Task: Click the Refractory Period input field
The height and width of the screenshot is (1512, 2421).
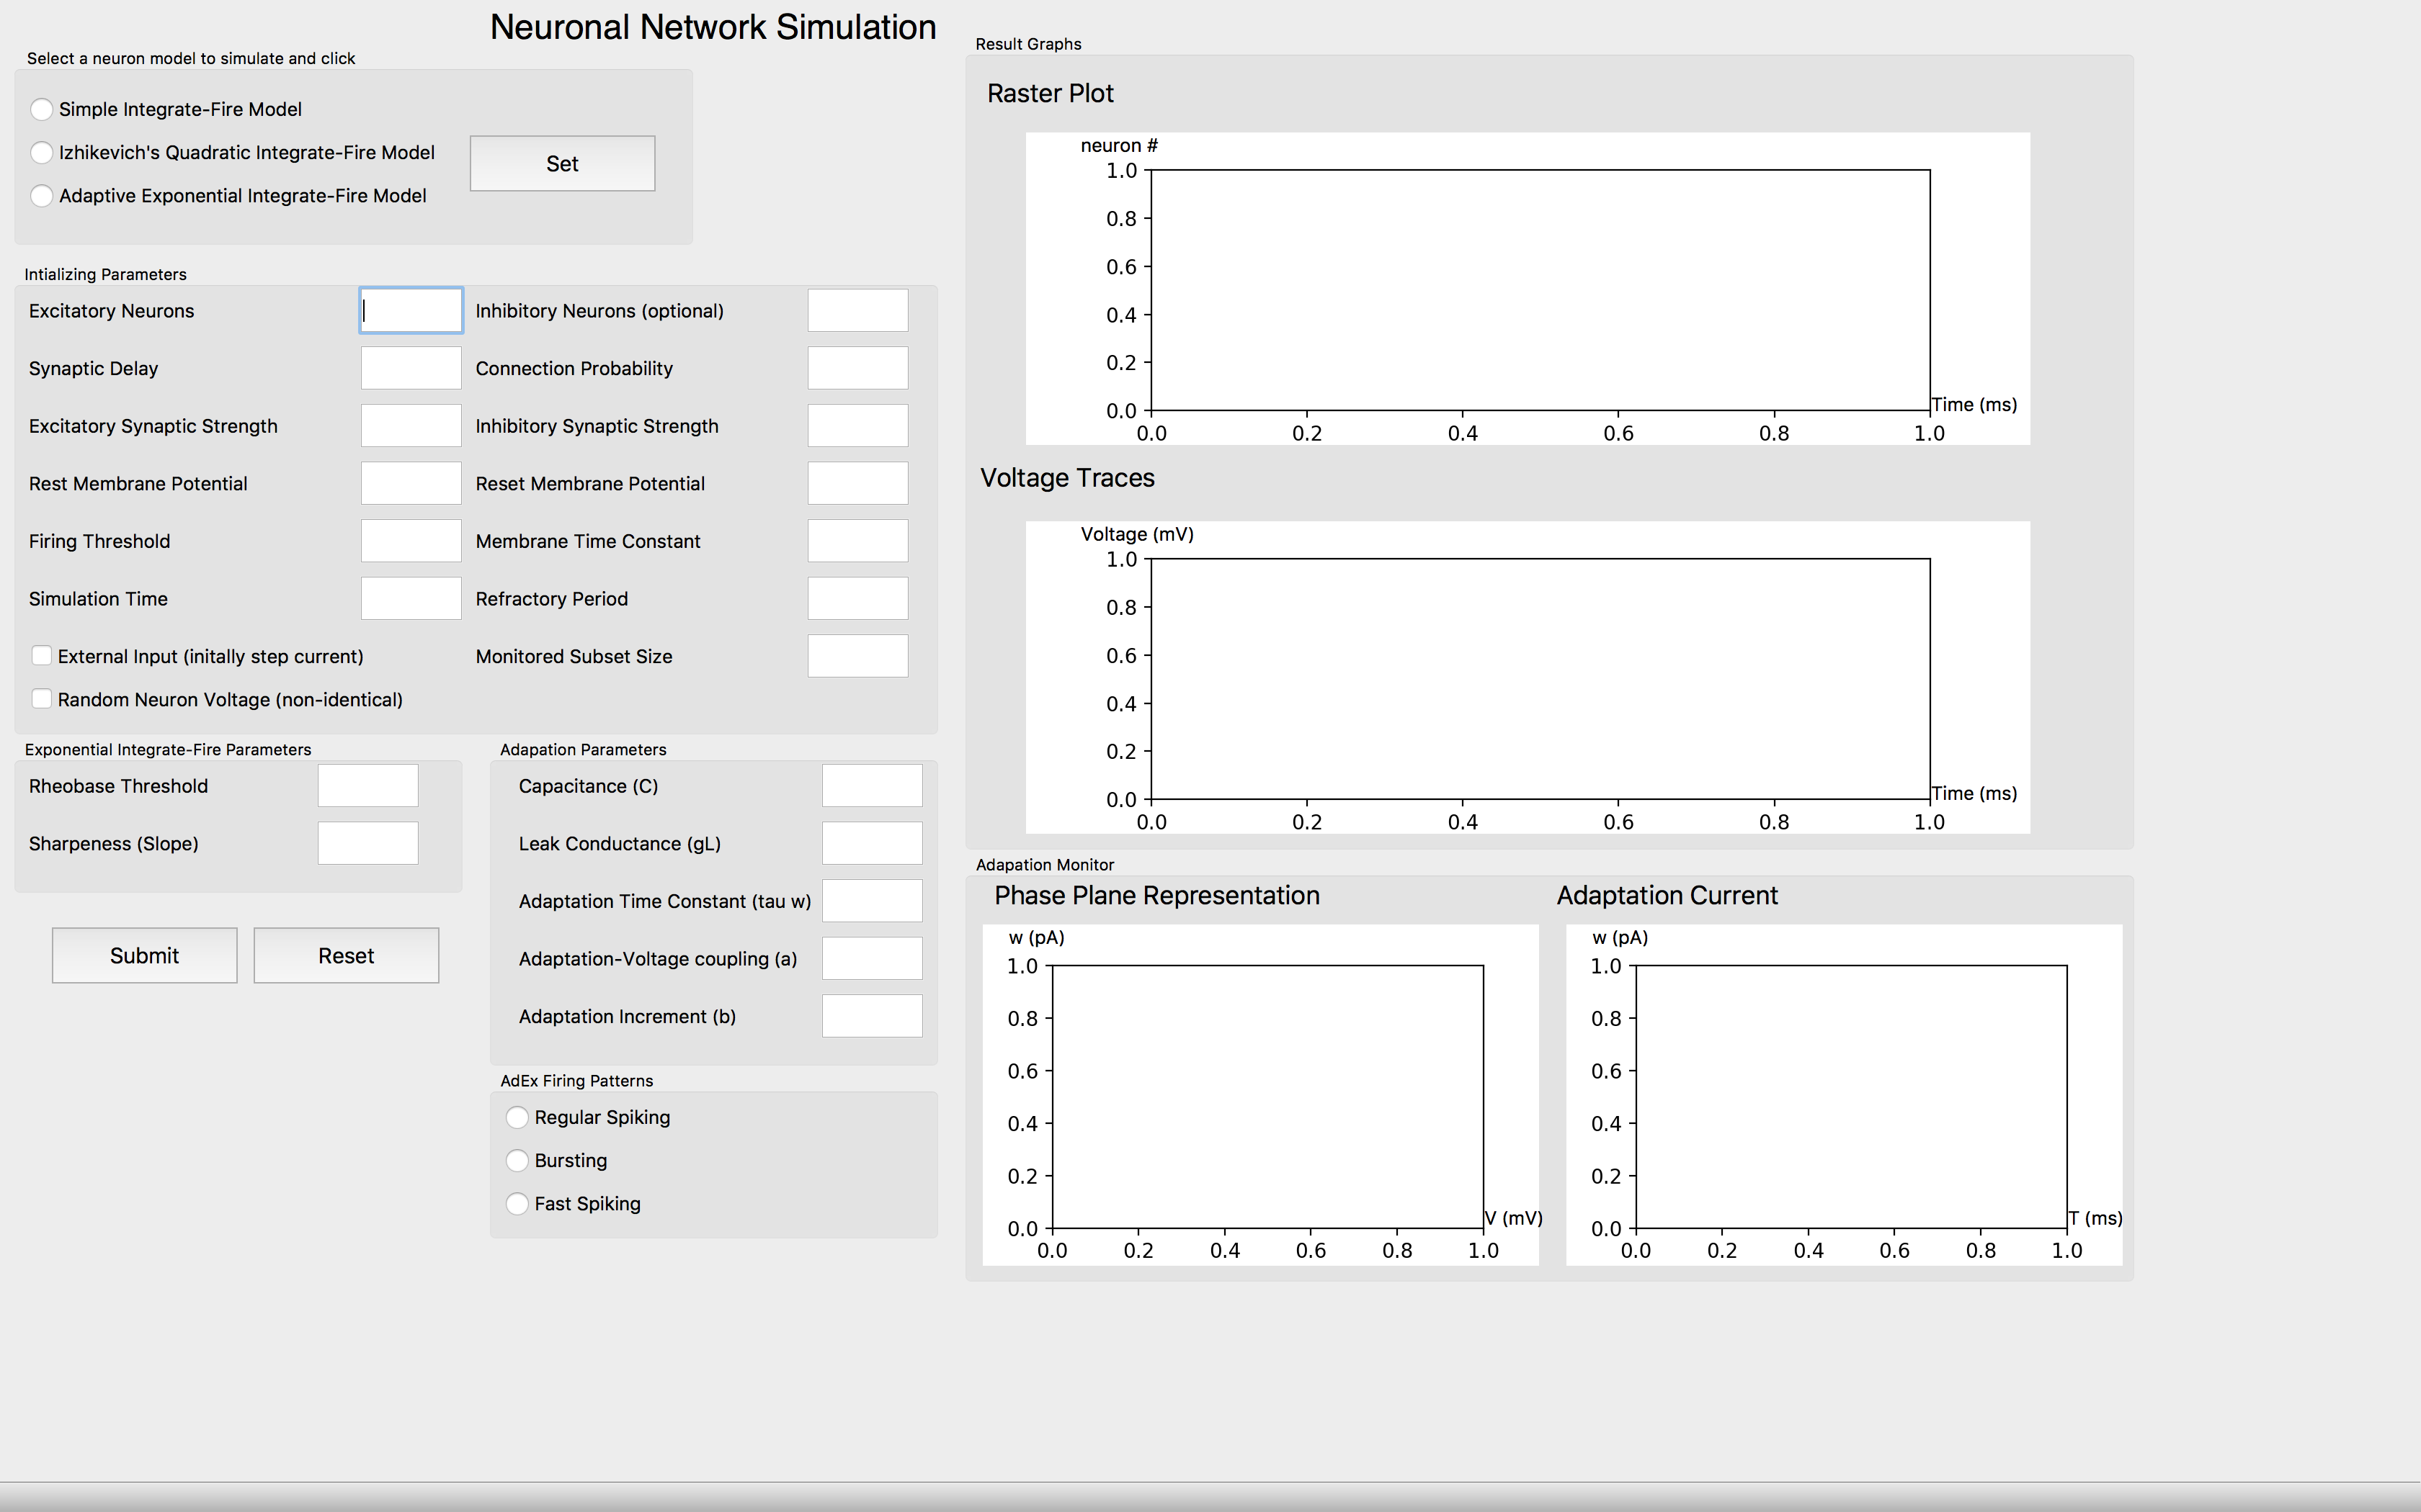Action: point(858,598)
